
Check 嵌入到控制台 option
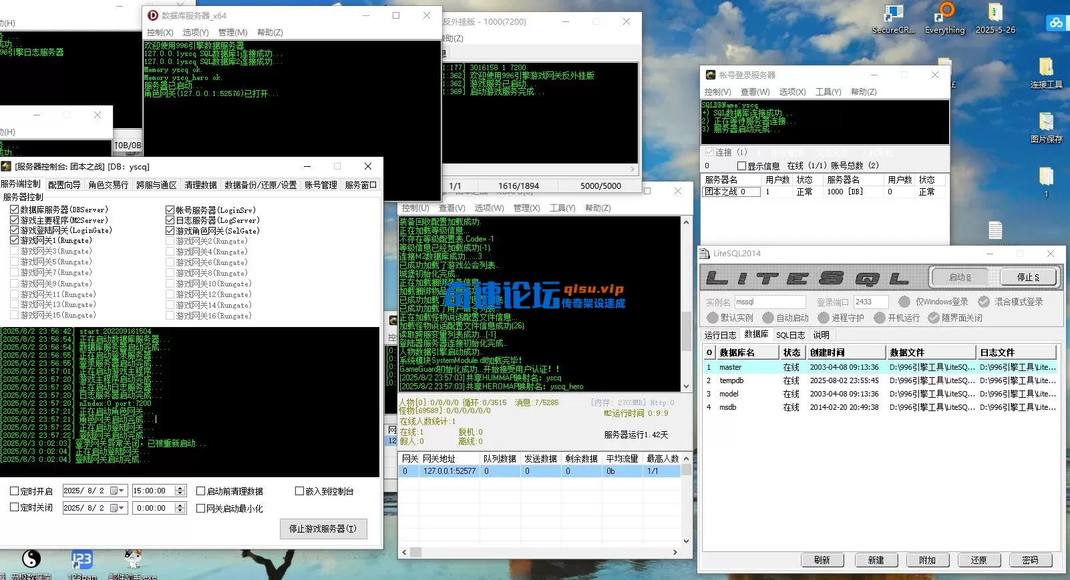[299, 491]
